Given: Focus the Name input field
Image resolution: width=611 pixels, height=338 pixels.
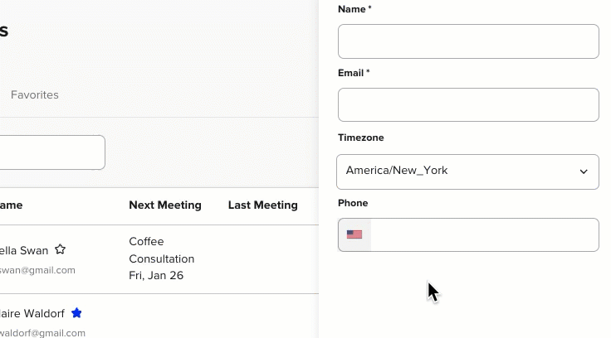Looking at the screenshot, I should pos(468,41).
